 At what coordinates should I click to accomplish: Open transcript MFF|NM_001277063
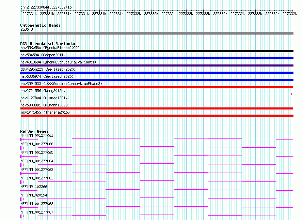37,170
